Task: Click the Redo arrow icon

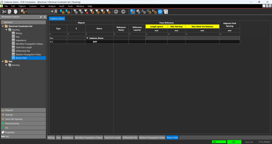Action: pyautogui.click(x=123, y=12)
